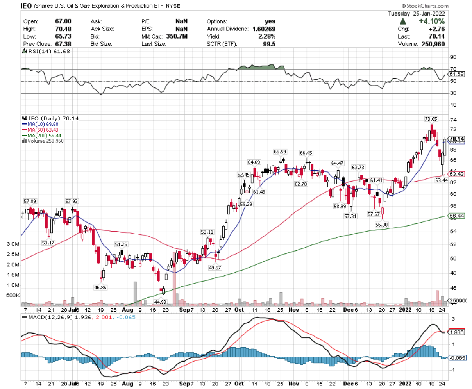Click the green MA(200) legend line marker
Image resolution: width=472 pixels, height=389 pixels.
tap(25, 136)
